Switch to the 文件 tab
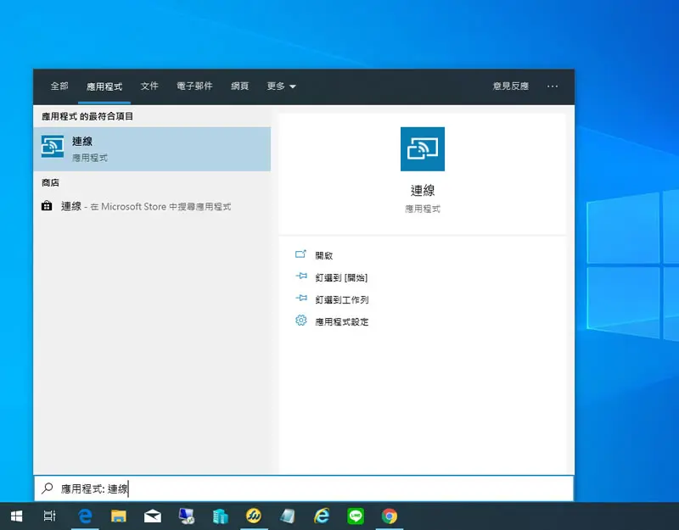The image size is (679, 530). click(149, 86)
